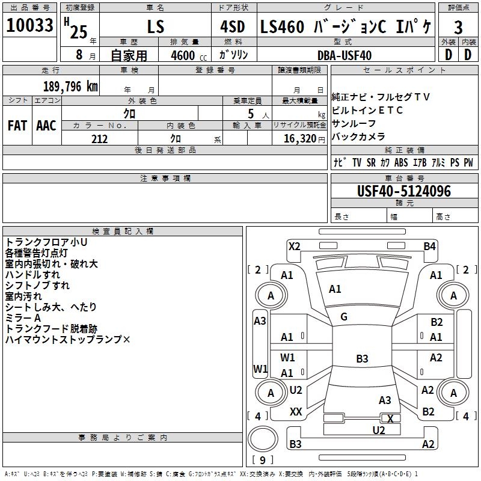The height and width of the screenshot is (481, 481).
Task: Click inspector note トランクフード脱着跡
Action: pos(51,328)
